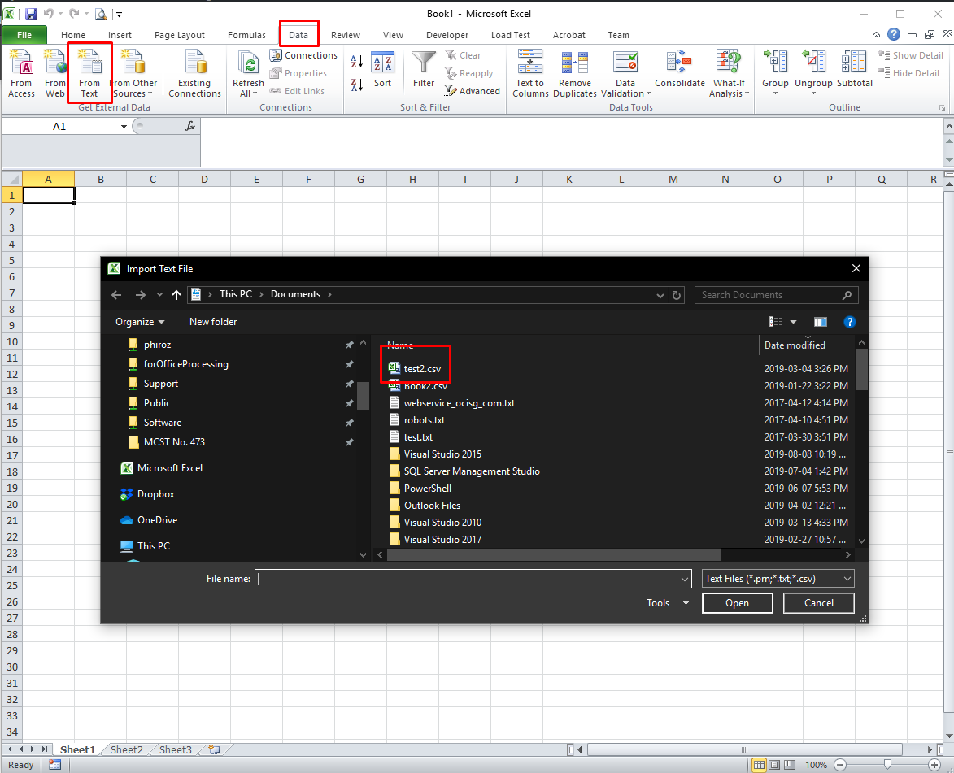Select the Sheet2 worksheet tab
The width and height of the screenshot is (954, 773).
pyautogui.click(x=127, y=749)
